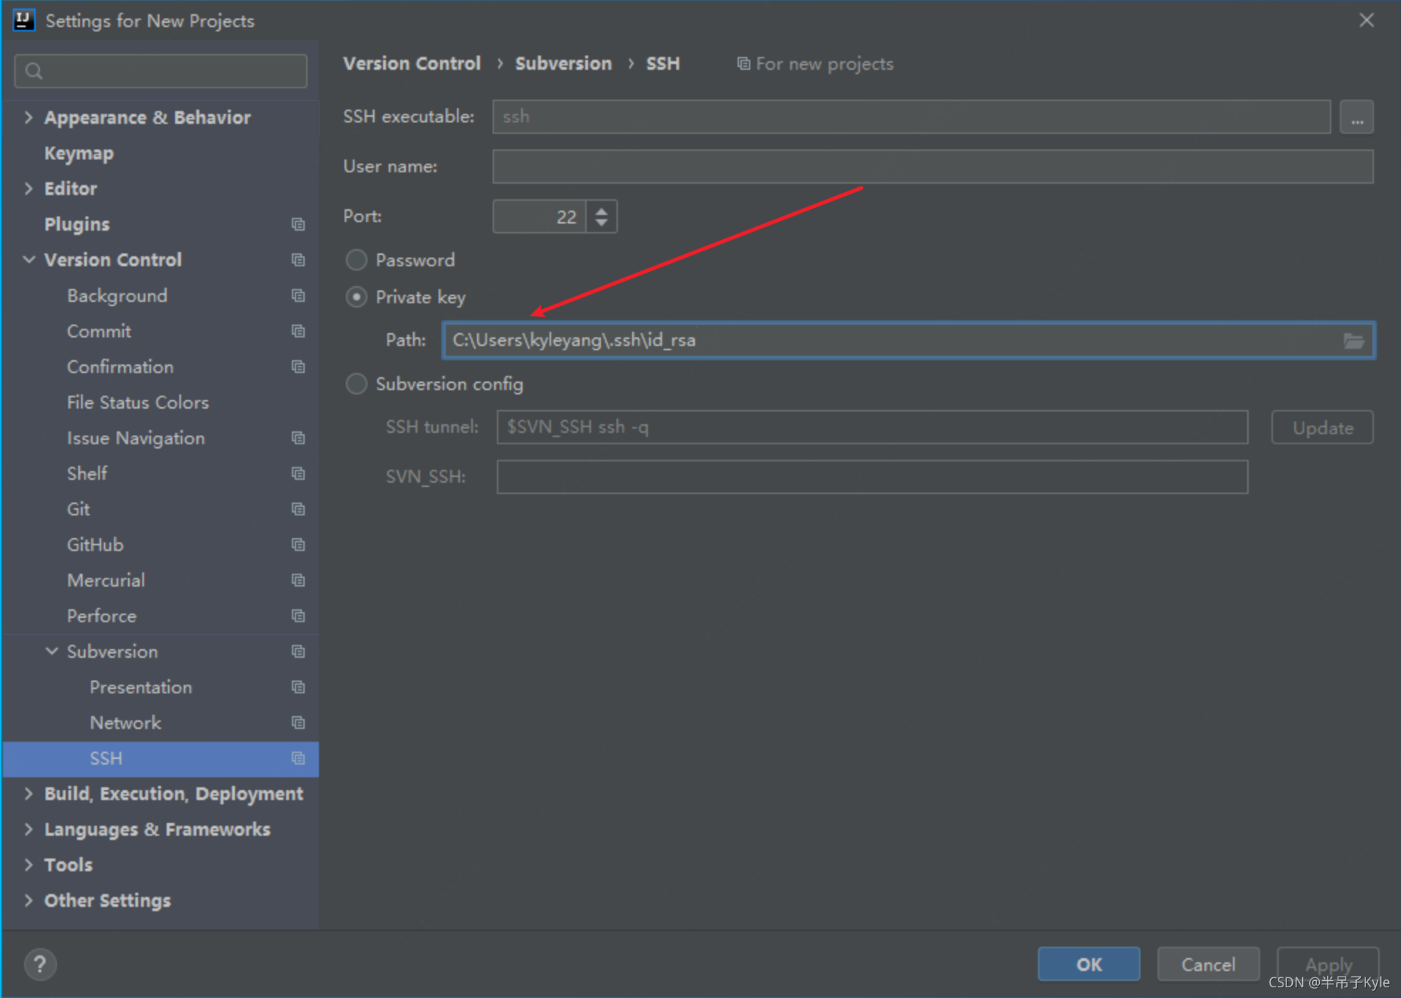Click the Update button for SSH tunnel
Image resolution: width=1401 pixels, height=998 pixels.
coord(1323,426)
